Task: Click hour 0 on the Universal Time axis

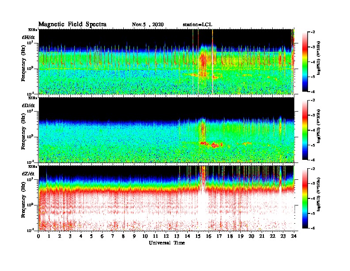Action: (x=38, y=236)
